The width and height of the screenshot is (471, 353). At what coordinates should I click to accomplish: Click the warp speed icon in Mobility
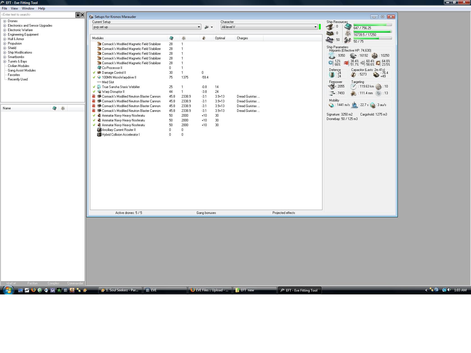(373, 105)
